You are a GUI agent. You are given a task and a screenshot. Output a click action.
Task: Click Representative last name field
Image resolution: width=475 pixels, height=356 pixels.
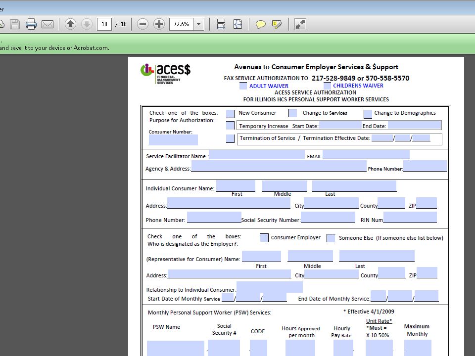pyautogui.click(x=377, y=256)
